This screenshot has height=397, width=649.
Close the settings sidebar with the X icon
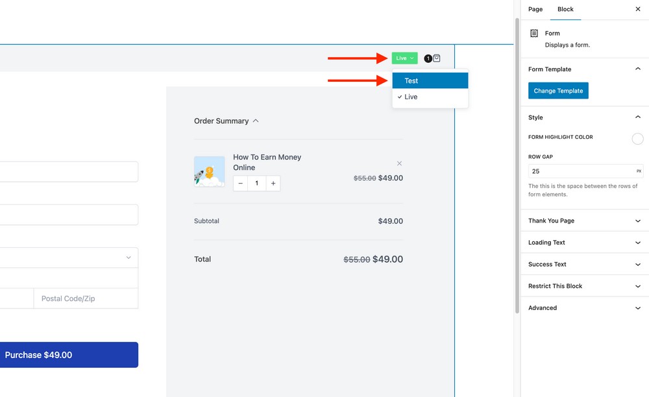(637, 9)
